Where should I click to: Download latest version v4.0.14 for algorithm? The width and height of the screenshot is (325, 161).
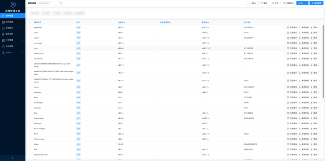209,27
